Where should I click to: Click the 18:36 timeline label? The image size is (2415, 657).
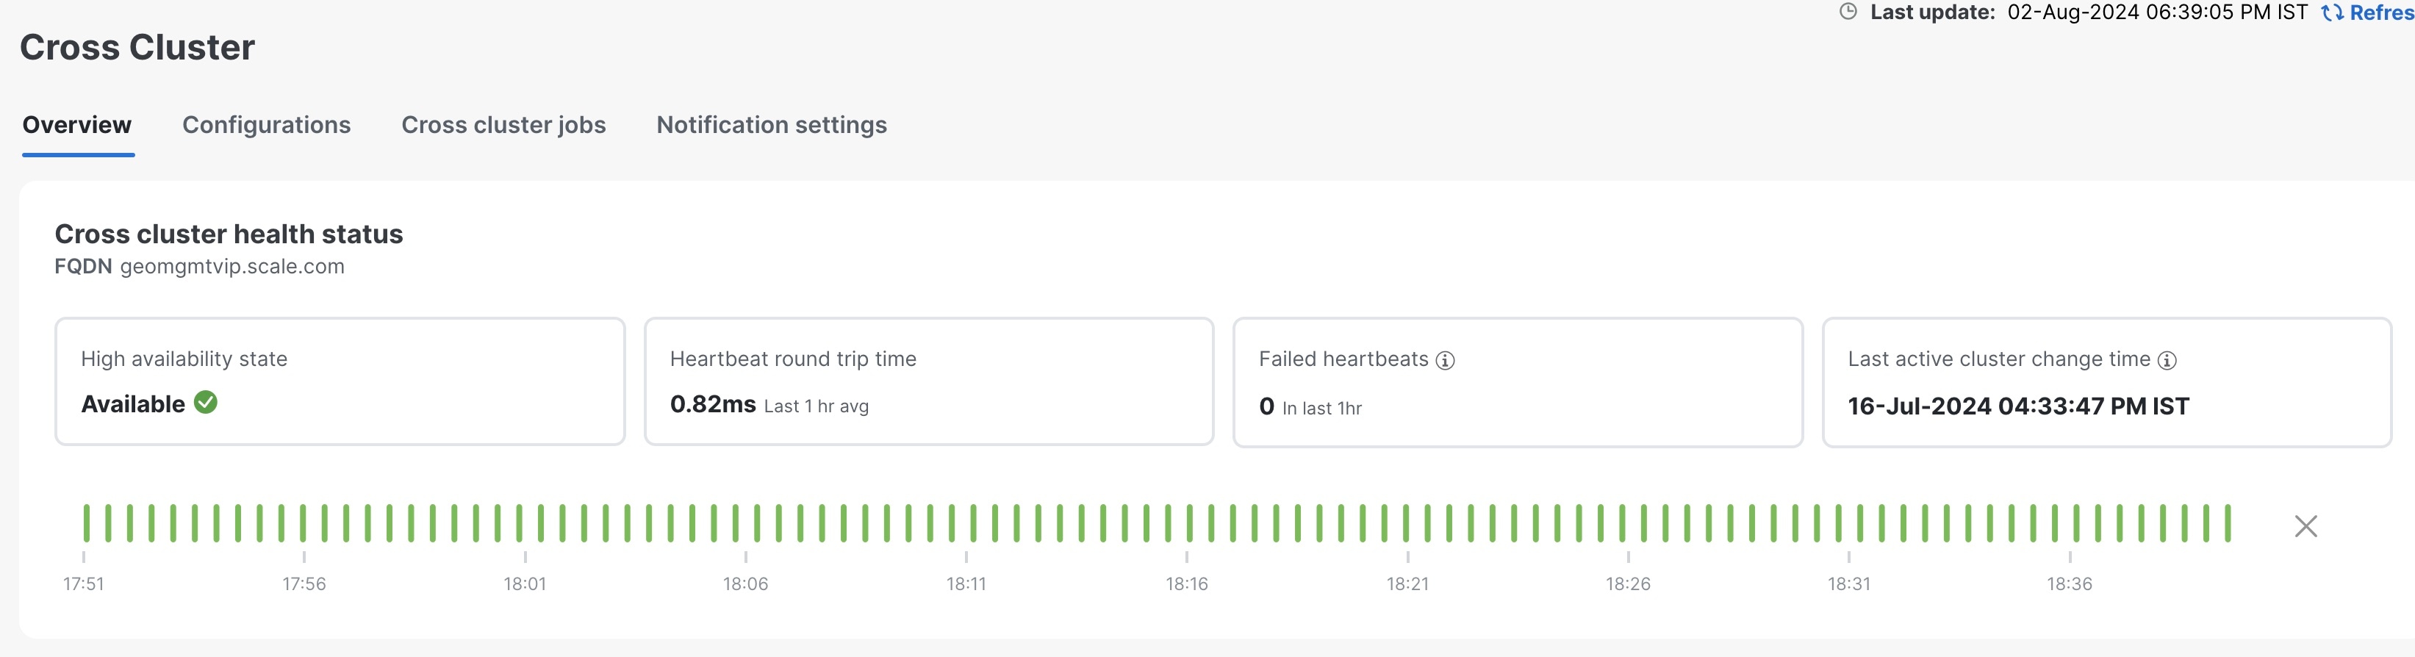pos(2069,584)
